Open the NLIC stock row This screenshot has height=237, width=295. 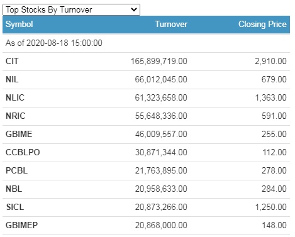point(146,98)
